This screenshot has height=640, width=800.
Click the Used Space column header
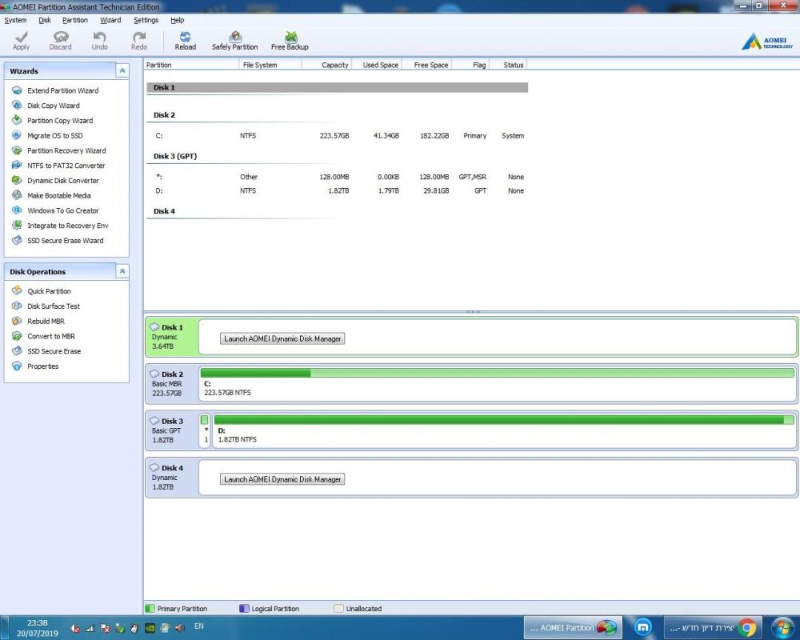pyautogui.click(x=377, y=65)
